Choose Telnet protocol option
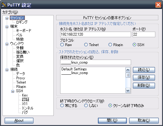 [x=86, y=45]
